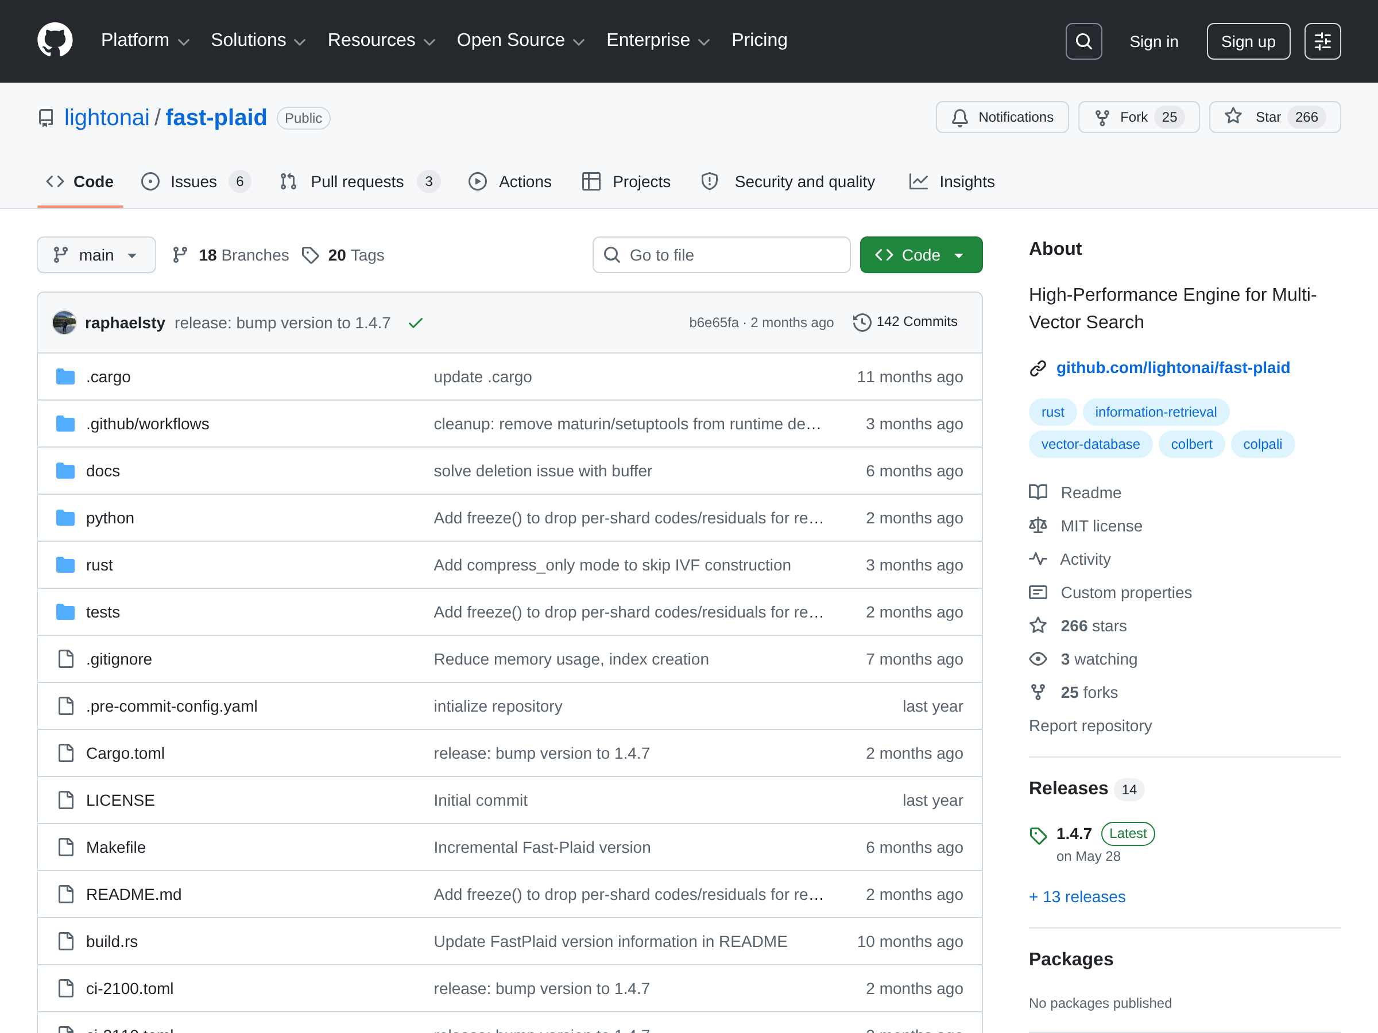Screen dimensions: 1378x1033
Task: Open the b6e65fa commit hash link
Action: (x=713, y=323)
